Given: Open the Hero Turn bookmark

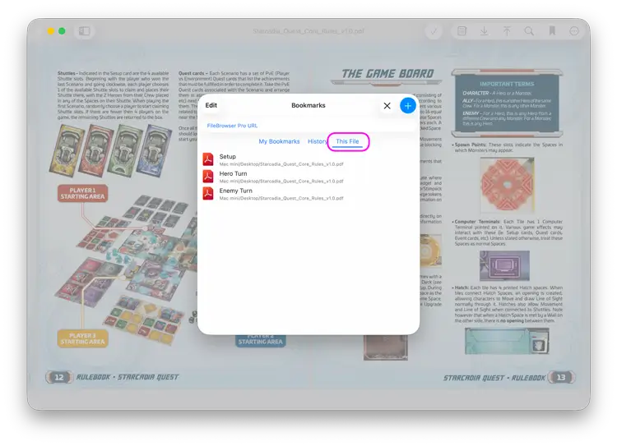Looking at the screenshot, I should [x=234, y=174].
